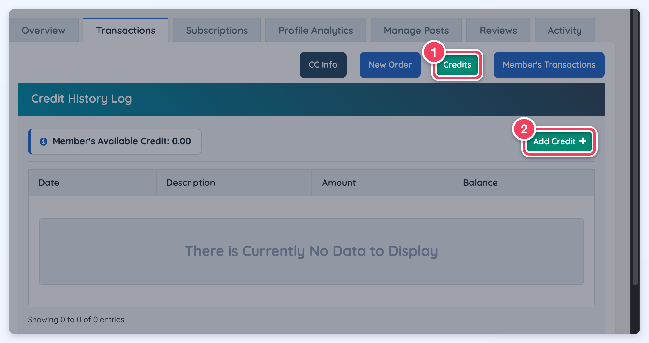Click the 'Showing 0 to 0 of 0 entries' text

point(76,320)
